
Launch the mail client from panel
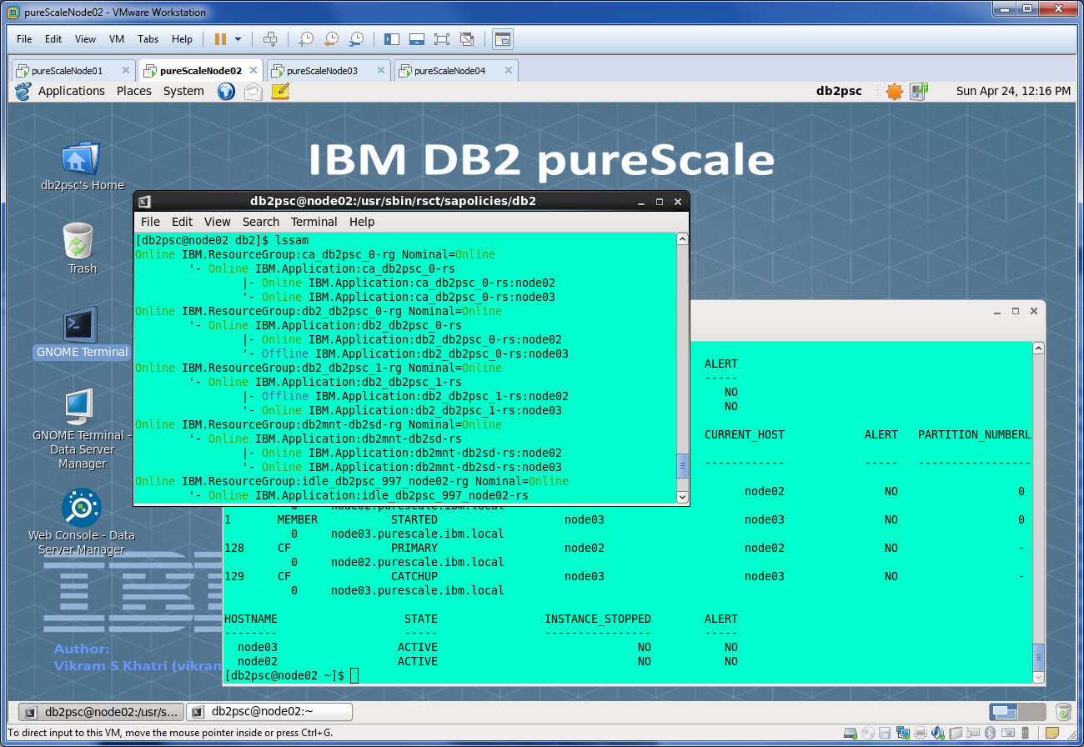253,92
